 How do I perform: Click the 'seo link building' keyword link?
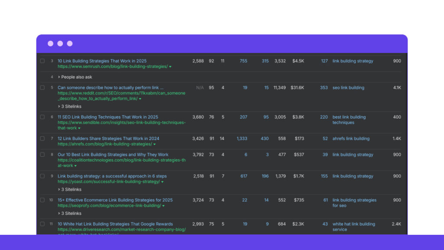coord(348,88)
